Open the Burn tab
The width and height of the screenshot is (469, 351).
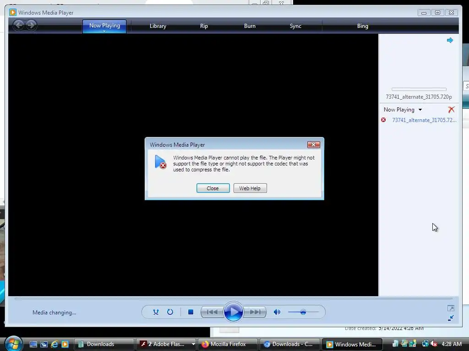coord(250,26)
